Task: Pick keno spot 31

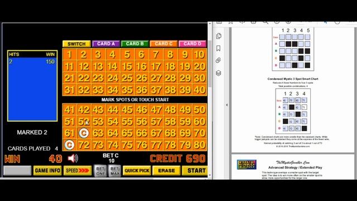Action: pyautogui.click(x=69, y=90)
